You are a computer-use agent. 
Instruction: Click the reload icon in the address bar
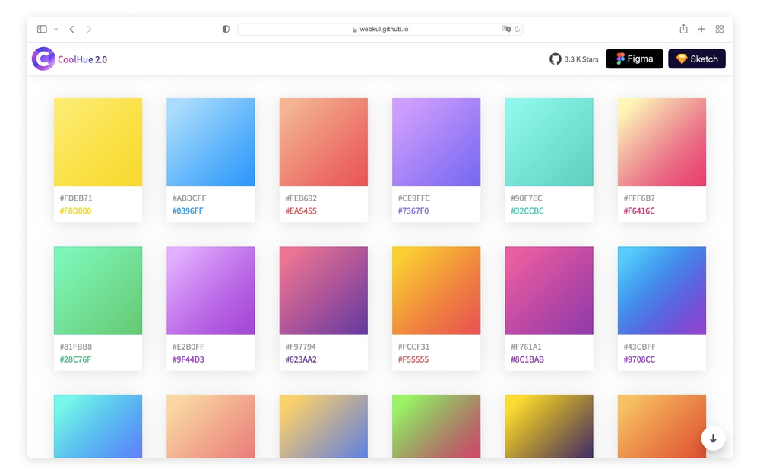click(518, 29)
